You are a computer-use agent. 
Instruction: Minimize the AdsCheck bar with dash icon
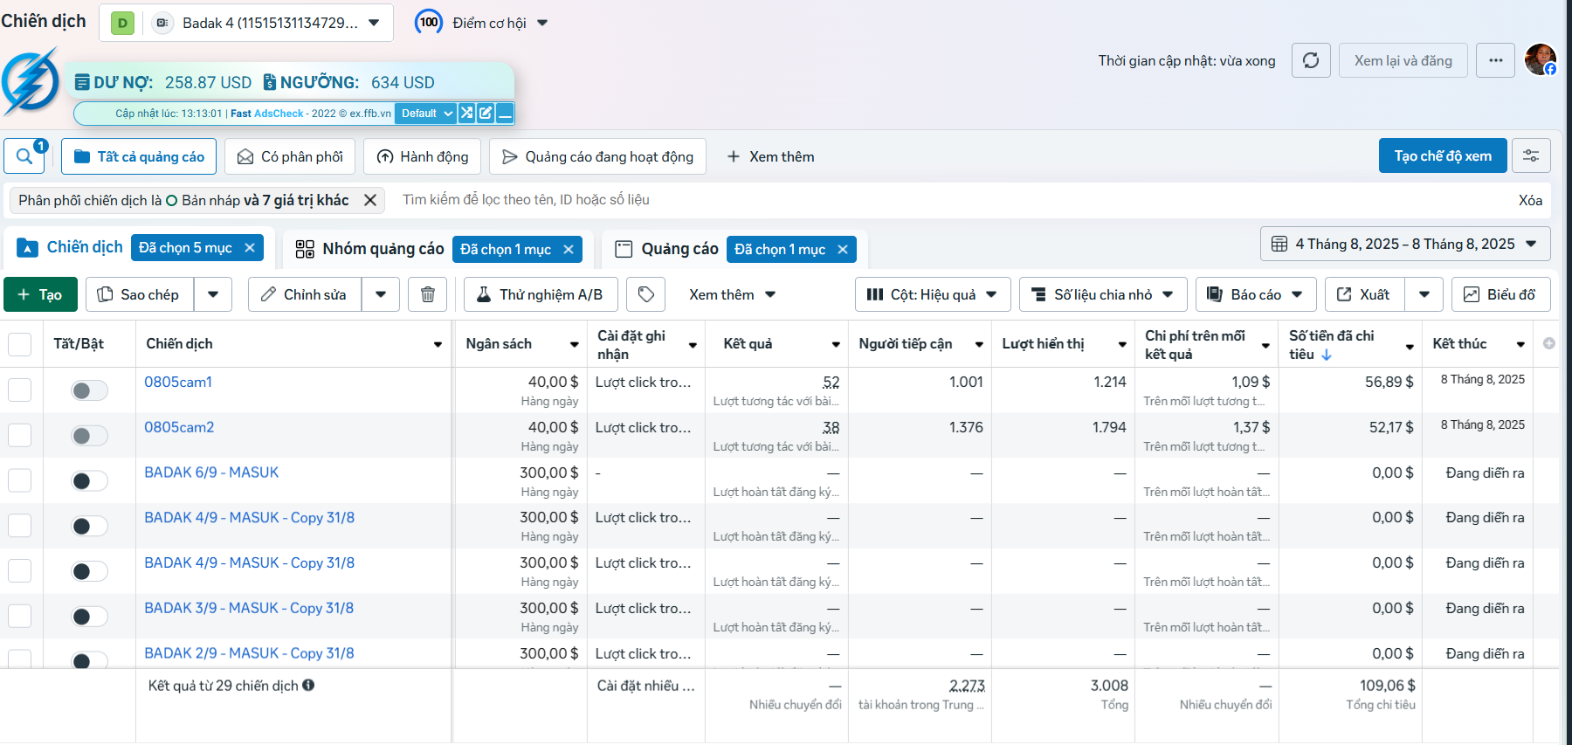point(505,113)
